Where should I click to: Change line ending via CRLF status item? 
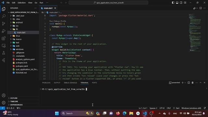[x=169, y=108]
